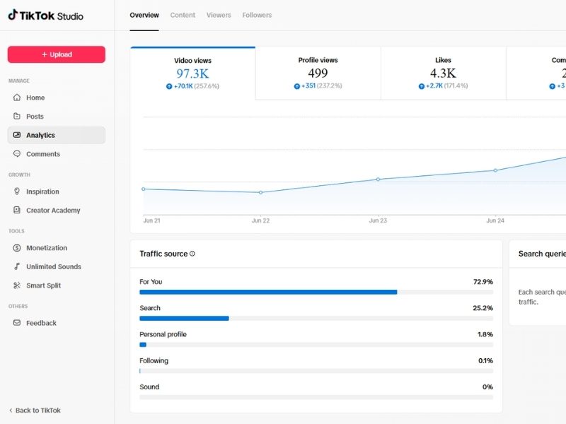Click the Analytics chart icon
Viewport: 566px width, 424px height.
16,135
